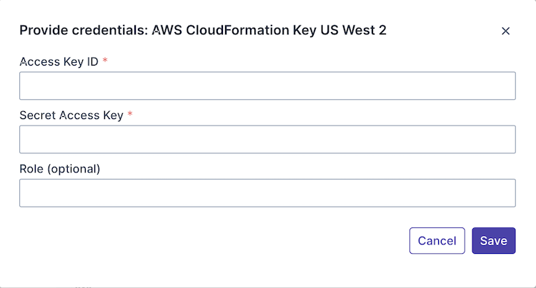Activate the optional Role text box

pyautogui.click(x=267, y=193)
